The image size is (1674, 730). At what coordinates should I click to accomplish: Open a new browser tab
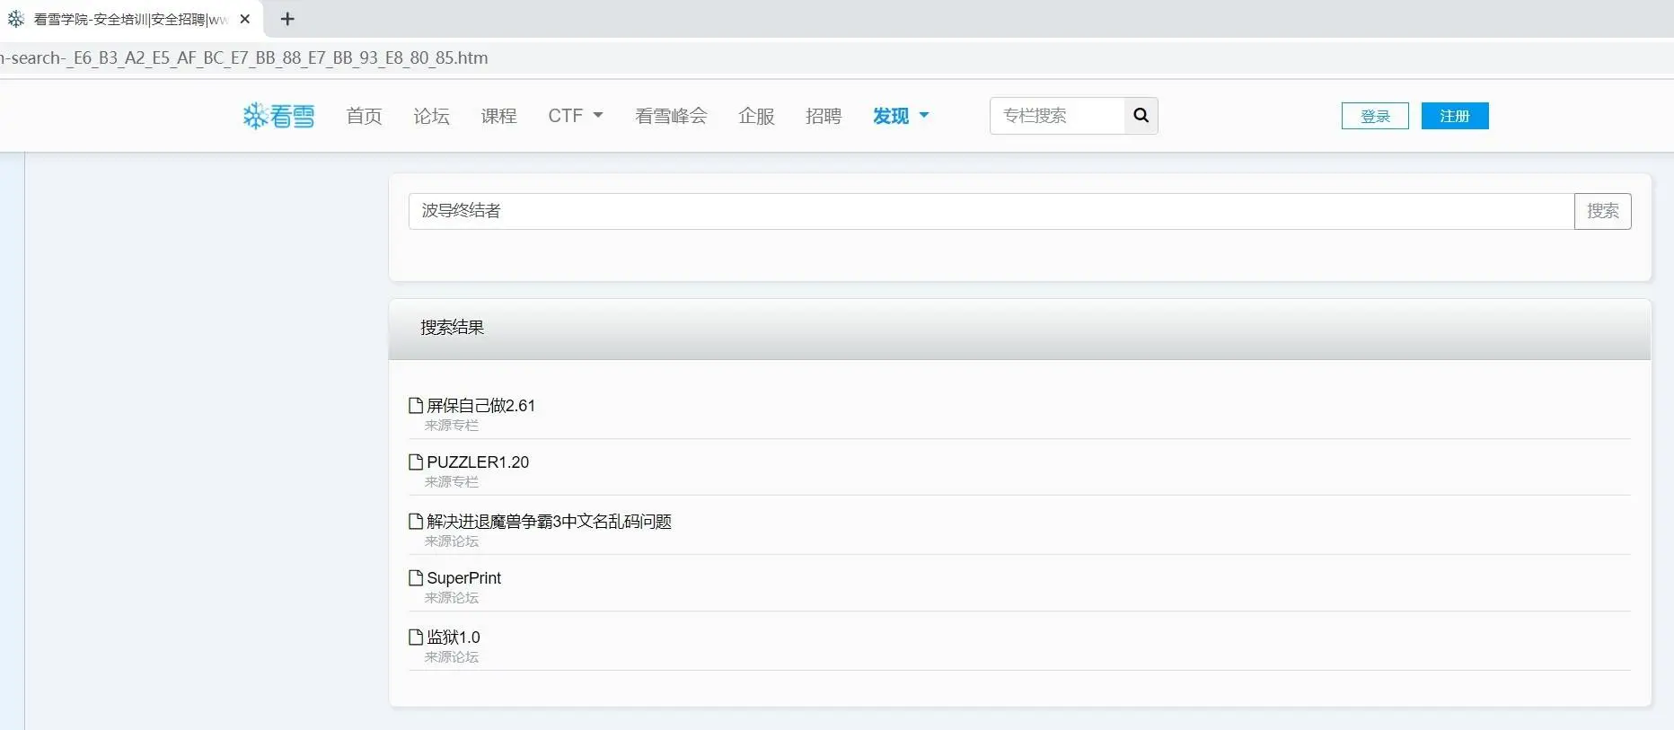pyautogui.click(x=287, y=19)
